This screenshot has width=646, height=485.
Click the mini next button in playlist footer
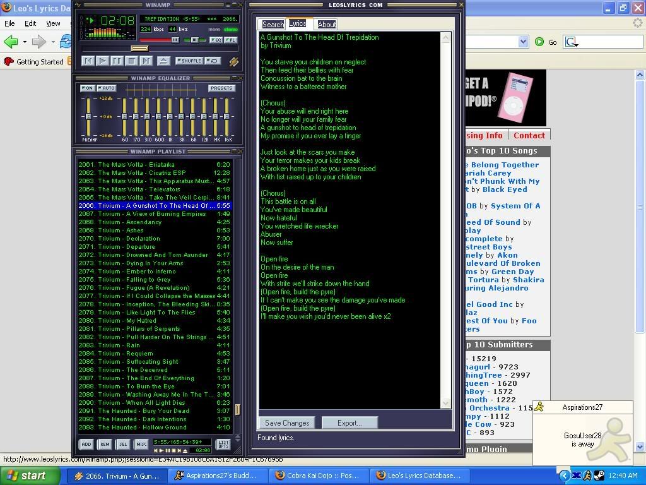[179, 450]
